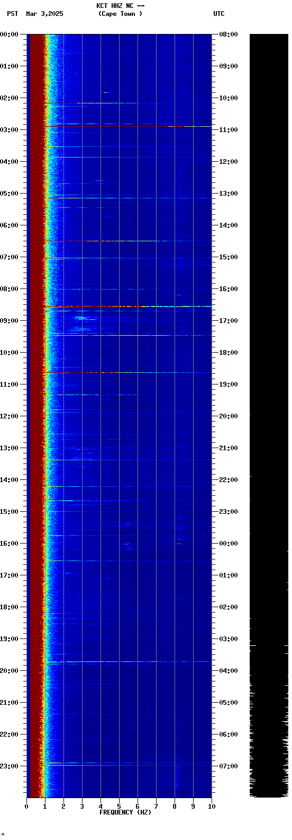Click the 17:00 UTC time label
Screen dimensions: 292x840
click(x=229, y=321)
